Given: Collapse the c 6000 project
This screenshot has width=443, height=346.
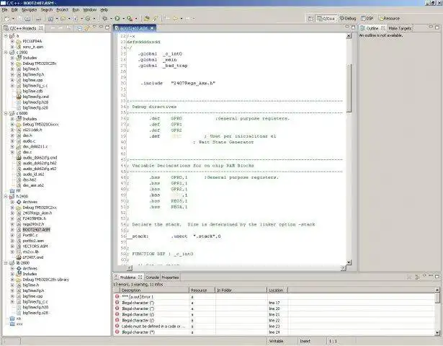Looking at the screenshot, I should [6, 113].
